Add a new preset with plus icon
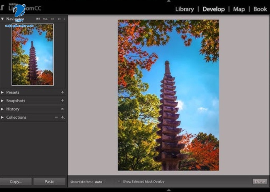Viewport: 270px width, 192px height. 62,93
